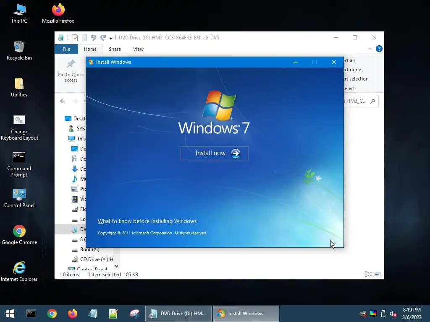Viewport: 430px width, 322px height.
Task: Open the clock showing 8:19 PM
Action: click(412, 314)
